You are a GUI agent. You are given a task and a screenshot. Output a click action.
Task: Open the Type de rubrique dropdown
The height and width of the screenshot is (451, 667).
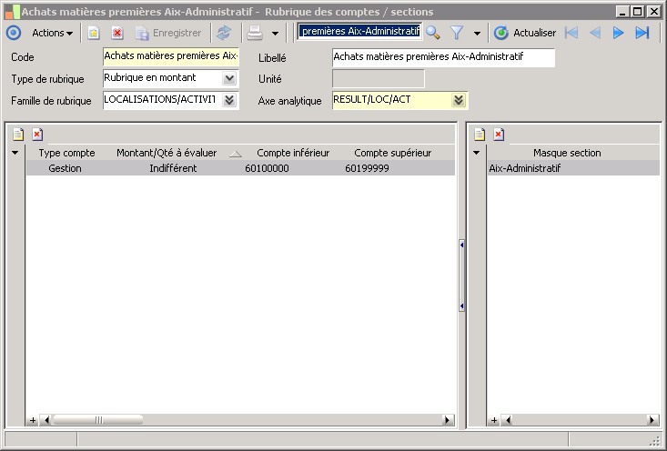pos(229,78)
